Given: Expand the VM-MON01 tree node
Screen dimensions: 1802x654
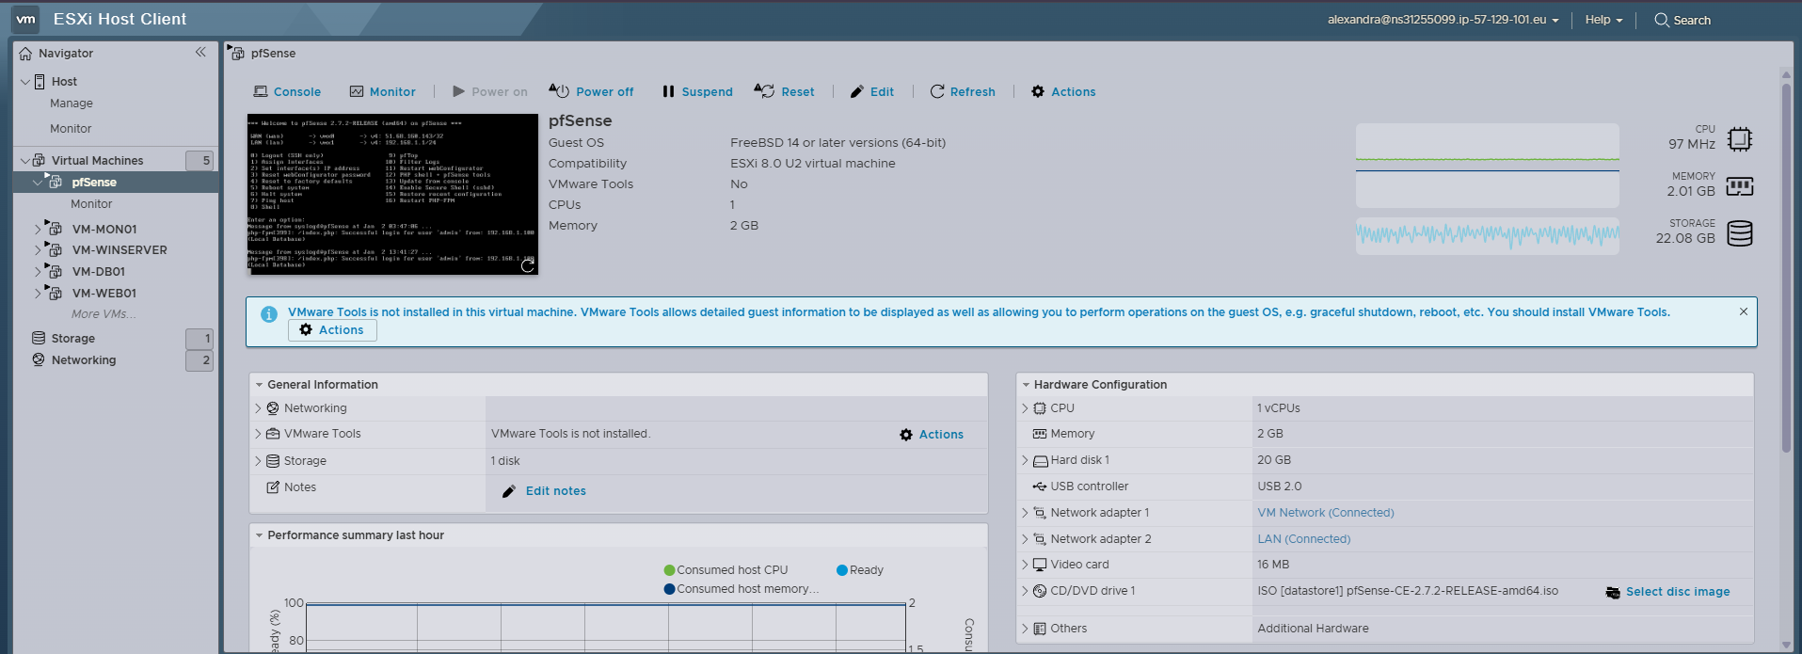Looking at the screenshot, I should (39, 229).
